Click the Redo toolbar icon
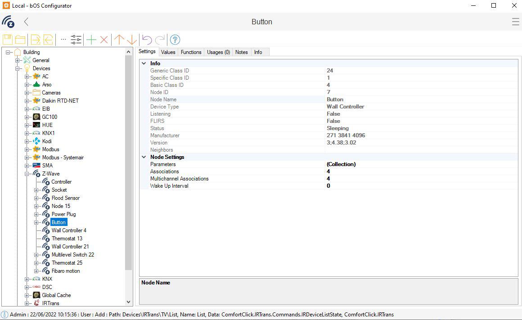The width and height of the screenshot is (522, 320). pyautogui.click(x=160, y=40)
